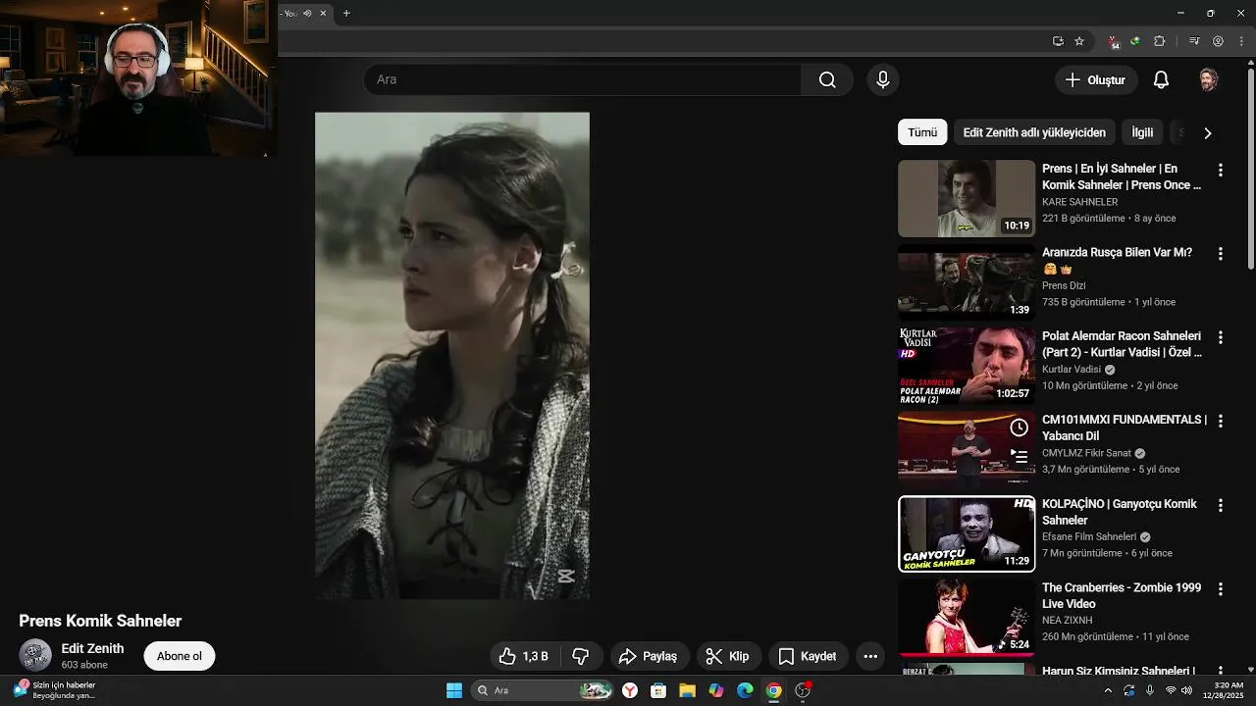Viewport: 1256px width, 706px height.
Task: Like the video with thumbs-up 1,3 B
Action: pos(524,656)
